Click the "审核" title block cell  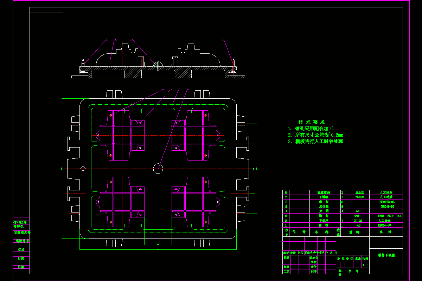[x=287, y=267]
